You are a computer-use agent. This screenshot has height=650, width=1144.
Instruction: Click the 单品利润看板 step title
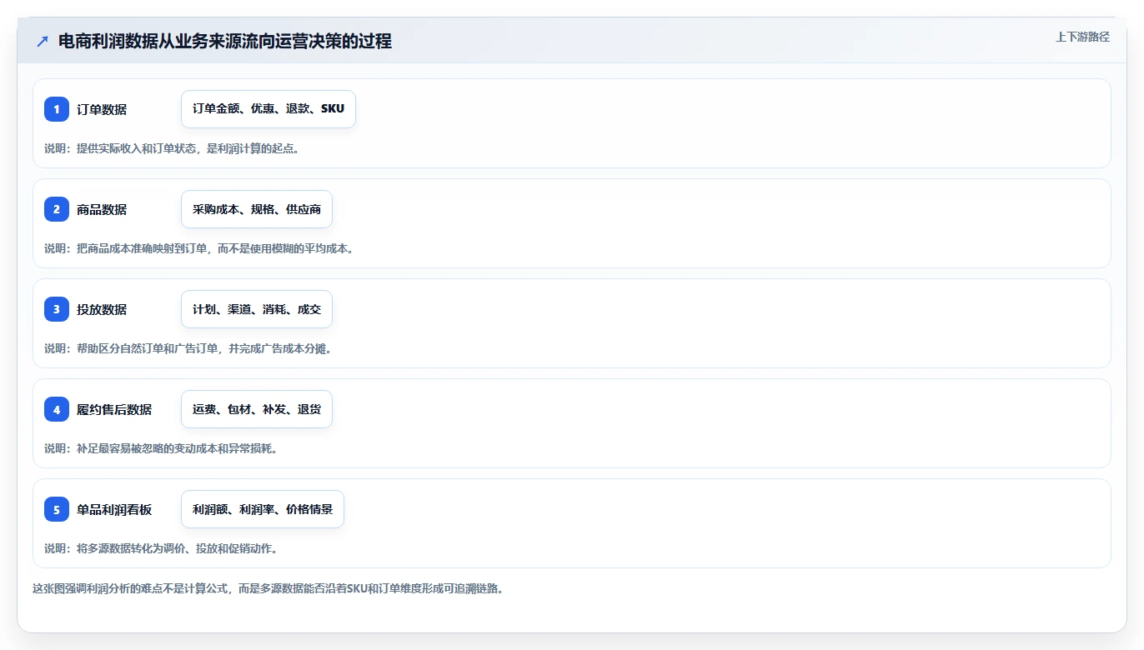pyautogui.click(x=114, y=509)
